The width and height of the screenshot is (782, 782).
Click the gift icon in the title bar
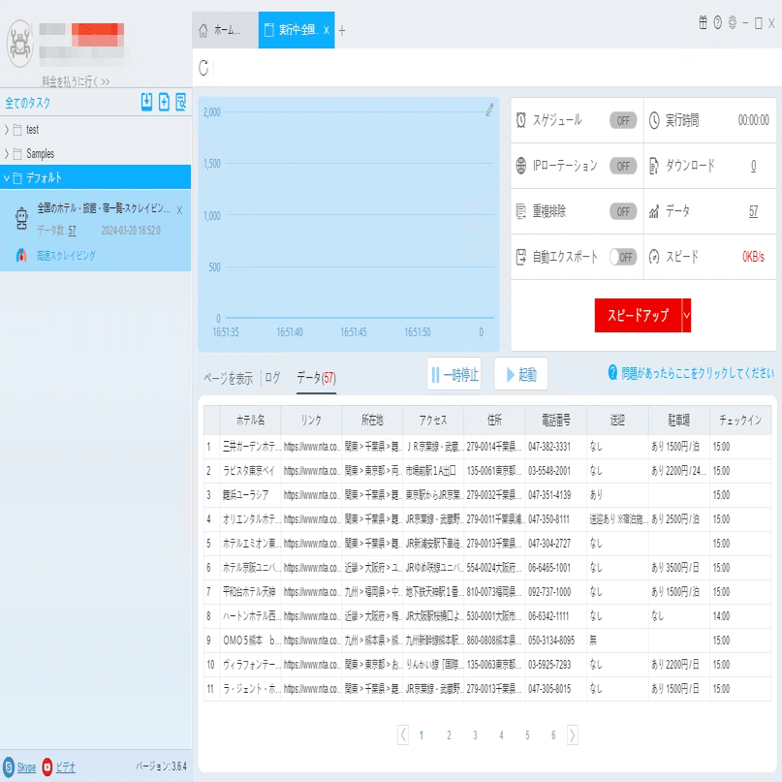click(703, 22)
